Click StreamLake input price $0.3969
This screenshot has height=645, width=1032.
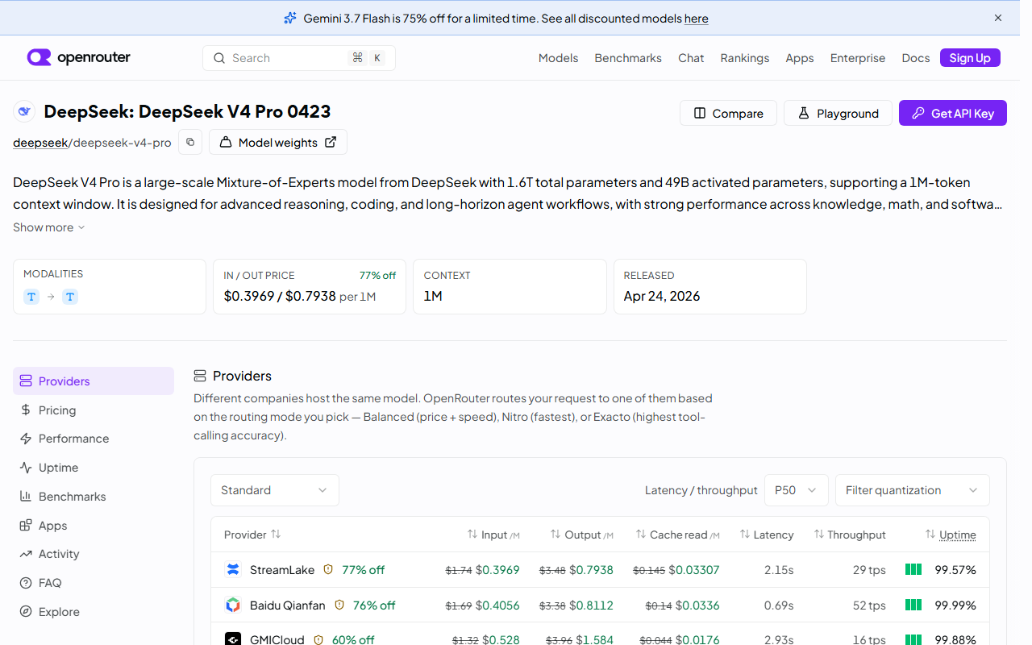[x=497, y=570]
